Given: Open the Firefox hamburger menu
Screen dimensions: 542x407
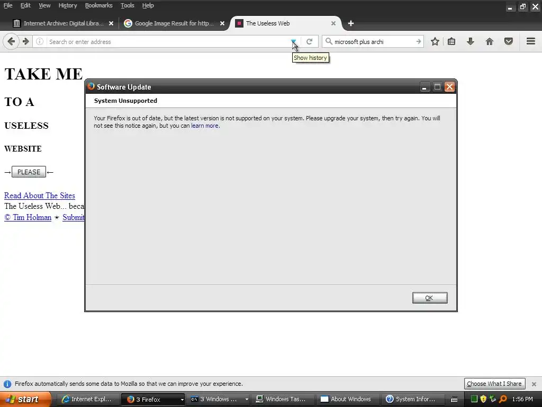Looking at the screenshot, I should [x=531, y=41].
